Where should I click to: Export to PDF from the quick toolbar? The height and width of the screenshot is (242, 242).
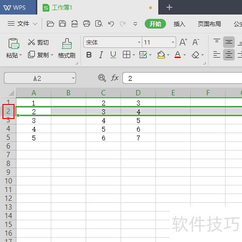(x=75, y=24)
